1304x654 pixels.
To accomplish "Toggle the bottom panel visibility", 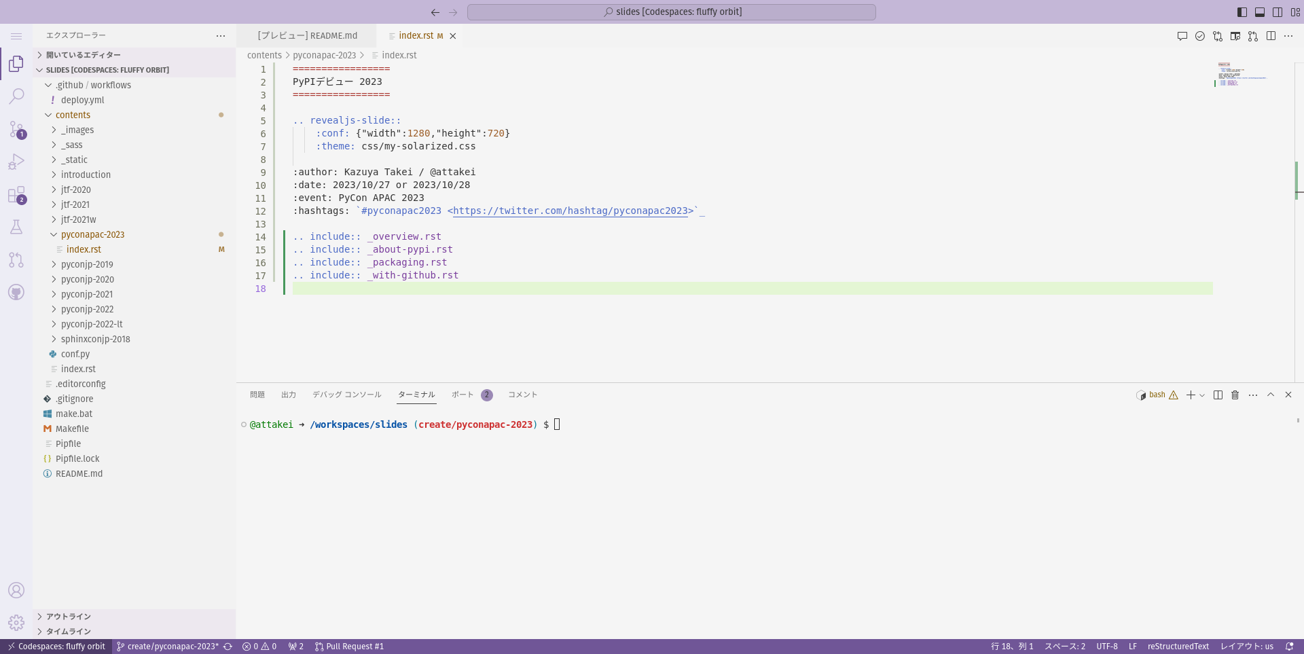I will (1259, 12).
